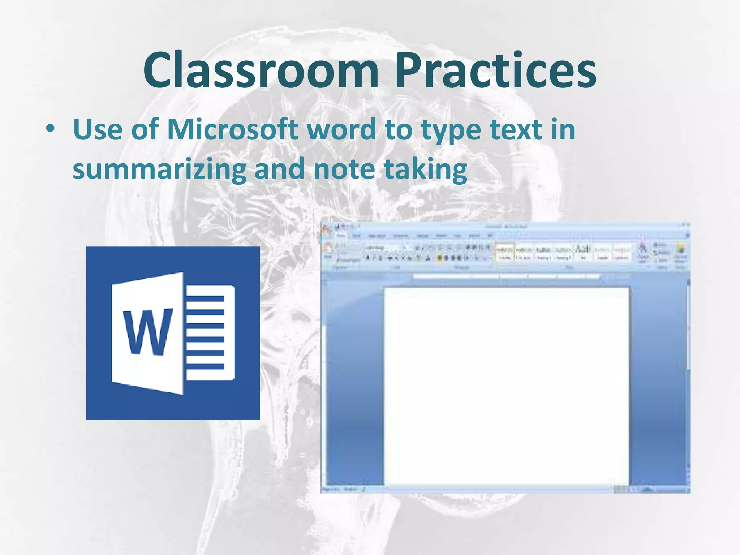Apply the Normal style from gallery
Screen dimensions: 740x555
[x=505, y=252]
